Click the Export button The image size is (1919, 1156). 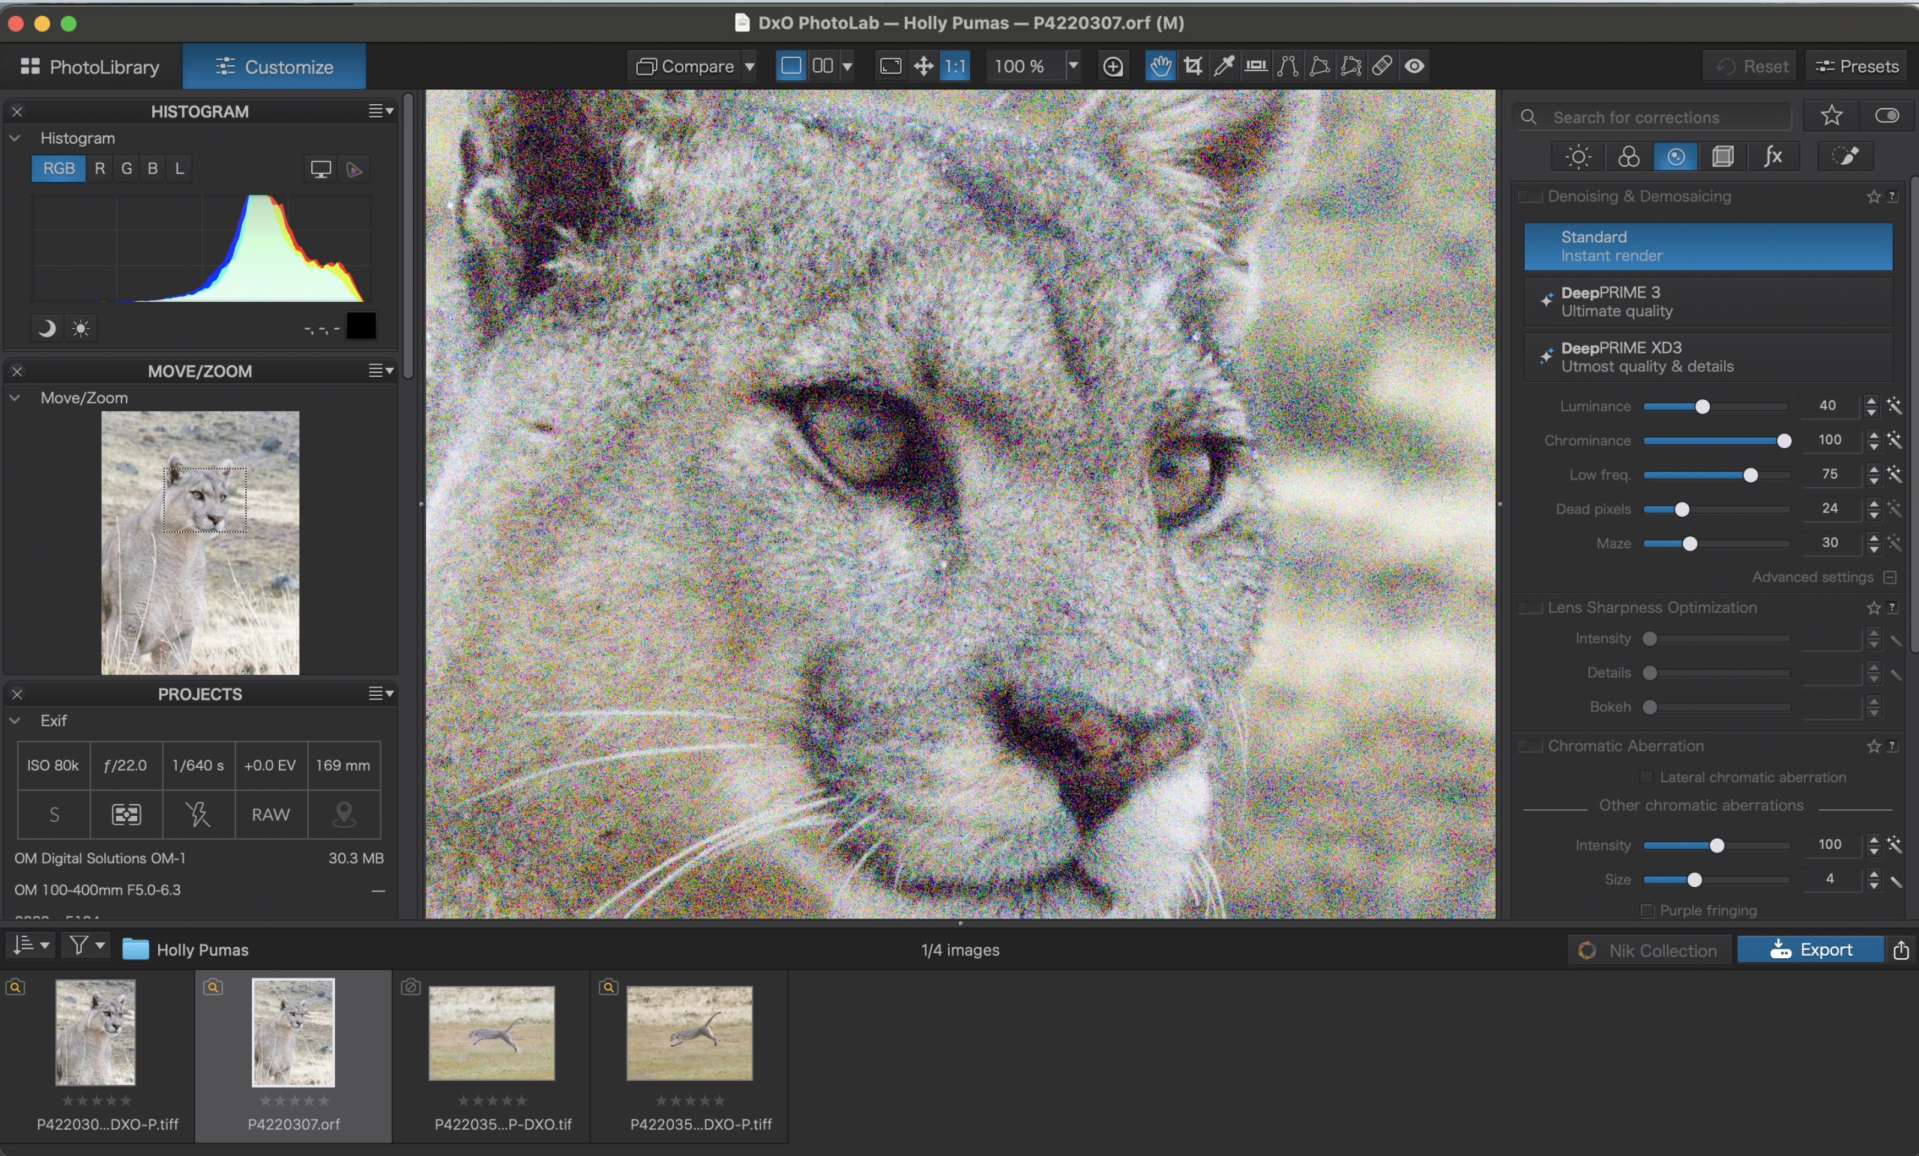click(1811, 950)
